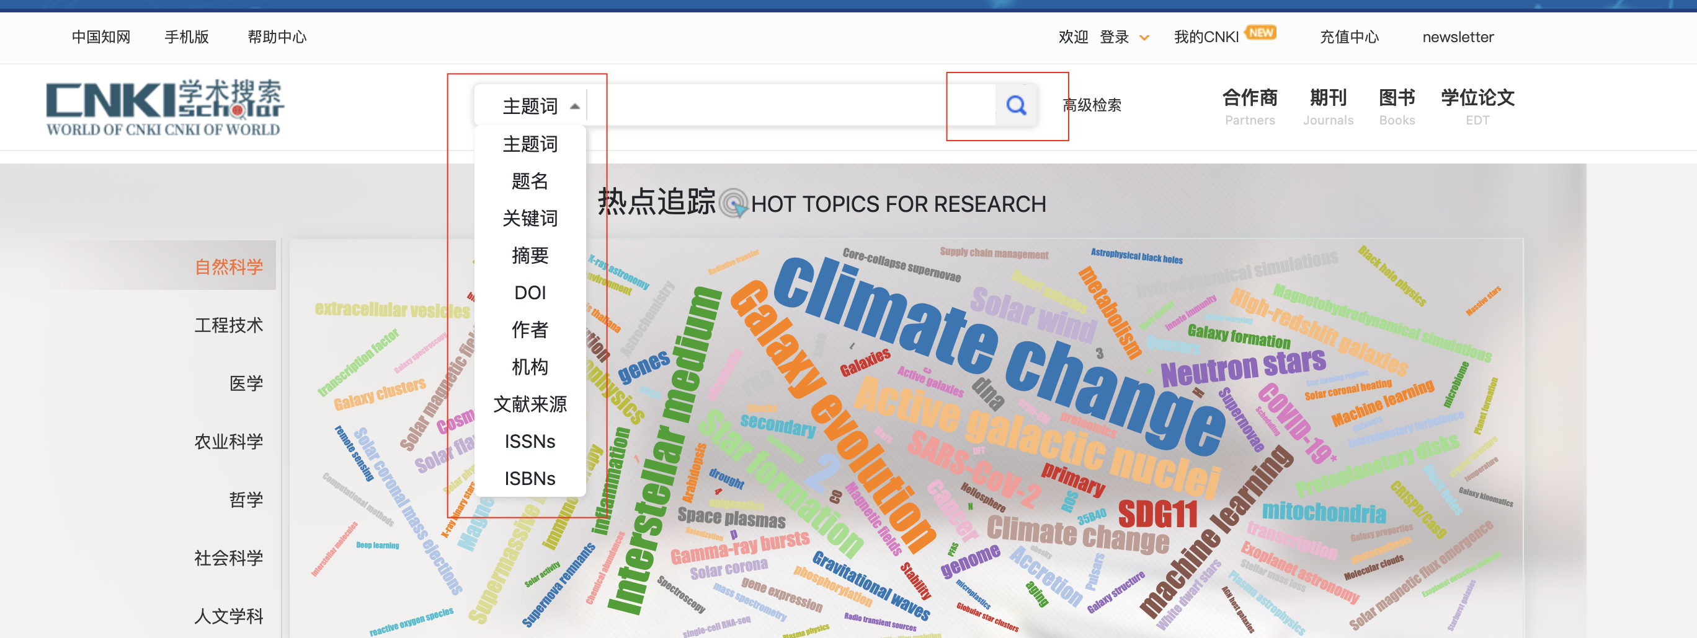Image resolution: width=1697 pixels, height=638 pixels.
Task: Switch to 社会科学 category
Action: (229, 557)
